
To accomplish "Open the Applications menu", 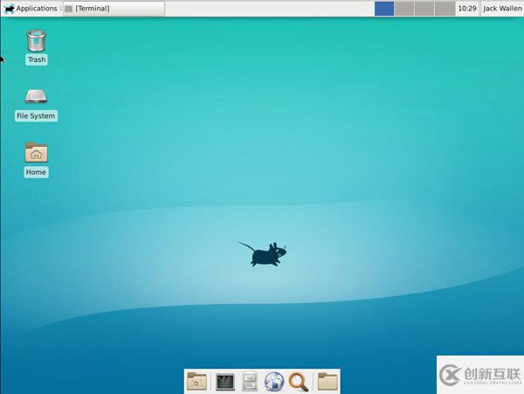I will [31, 9].
